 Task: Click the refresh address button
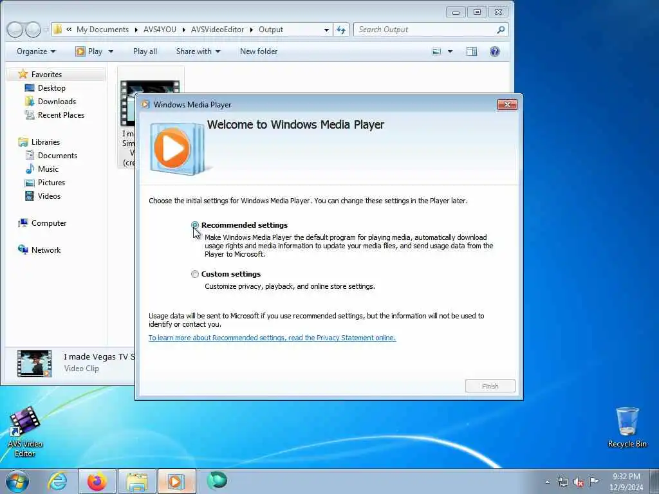(341, 30)
